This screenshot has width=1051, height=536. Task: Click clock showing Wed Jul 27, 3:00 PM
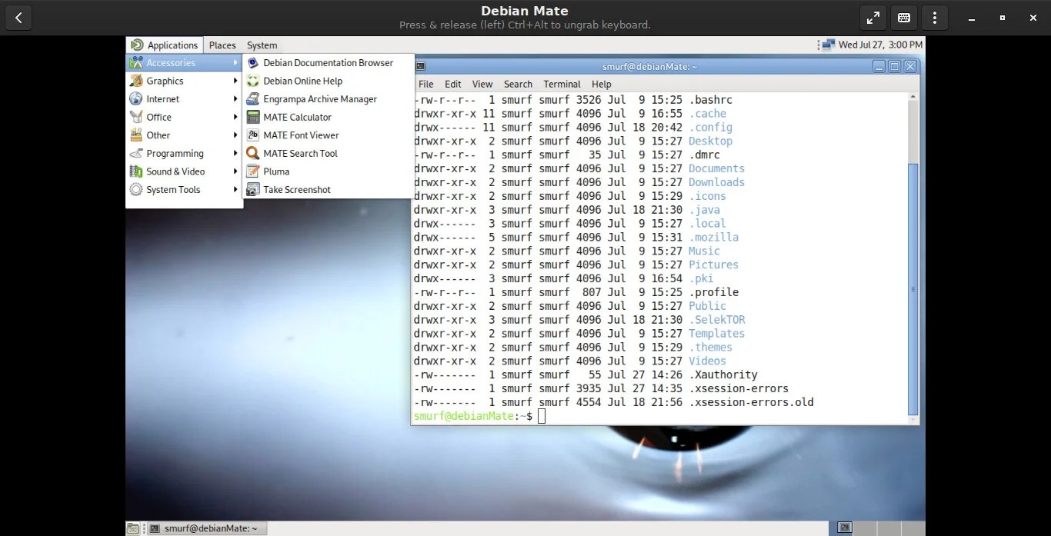pos(880,45)
